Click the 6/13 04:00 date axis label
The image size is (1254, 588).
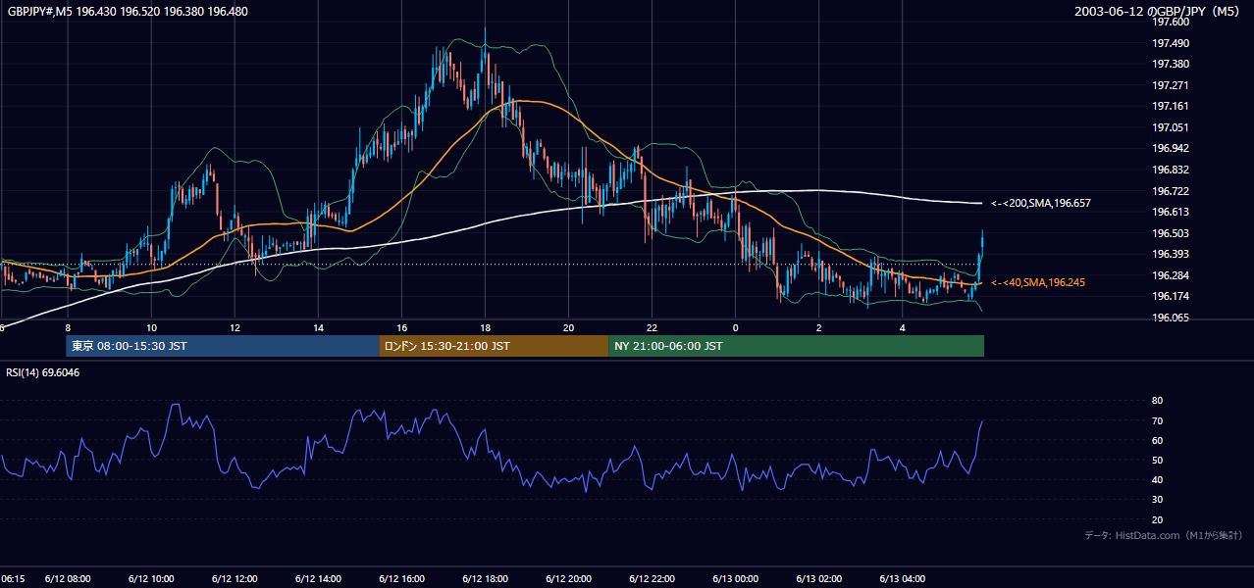902,578
